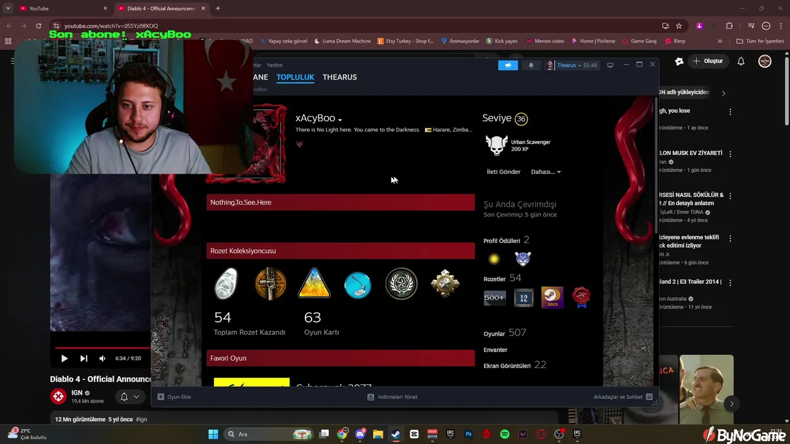Open the xAcyBoo profile avatar picture
Image resolution: width=790 pixels, height=444 pixels.
pyautogui.click(x=268, y=144)
